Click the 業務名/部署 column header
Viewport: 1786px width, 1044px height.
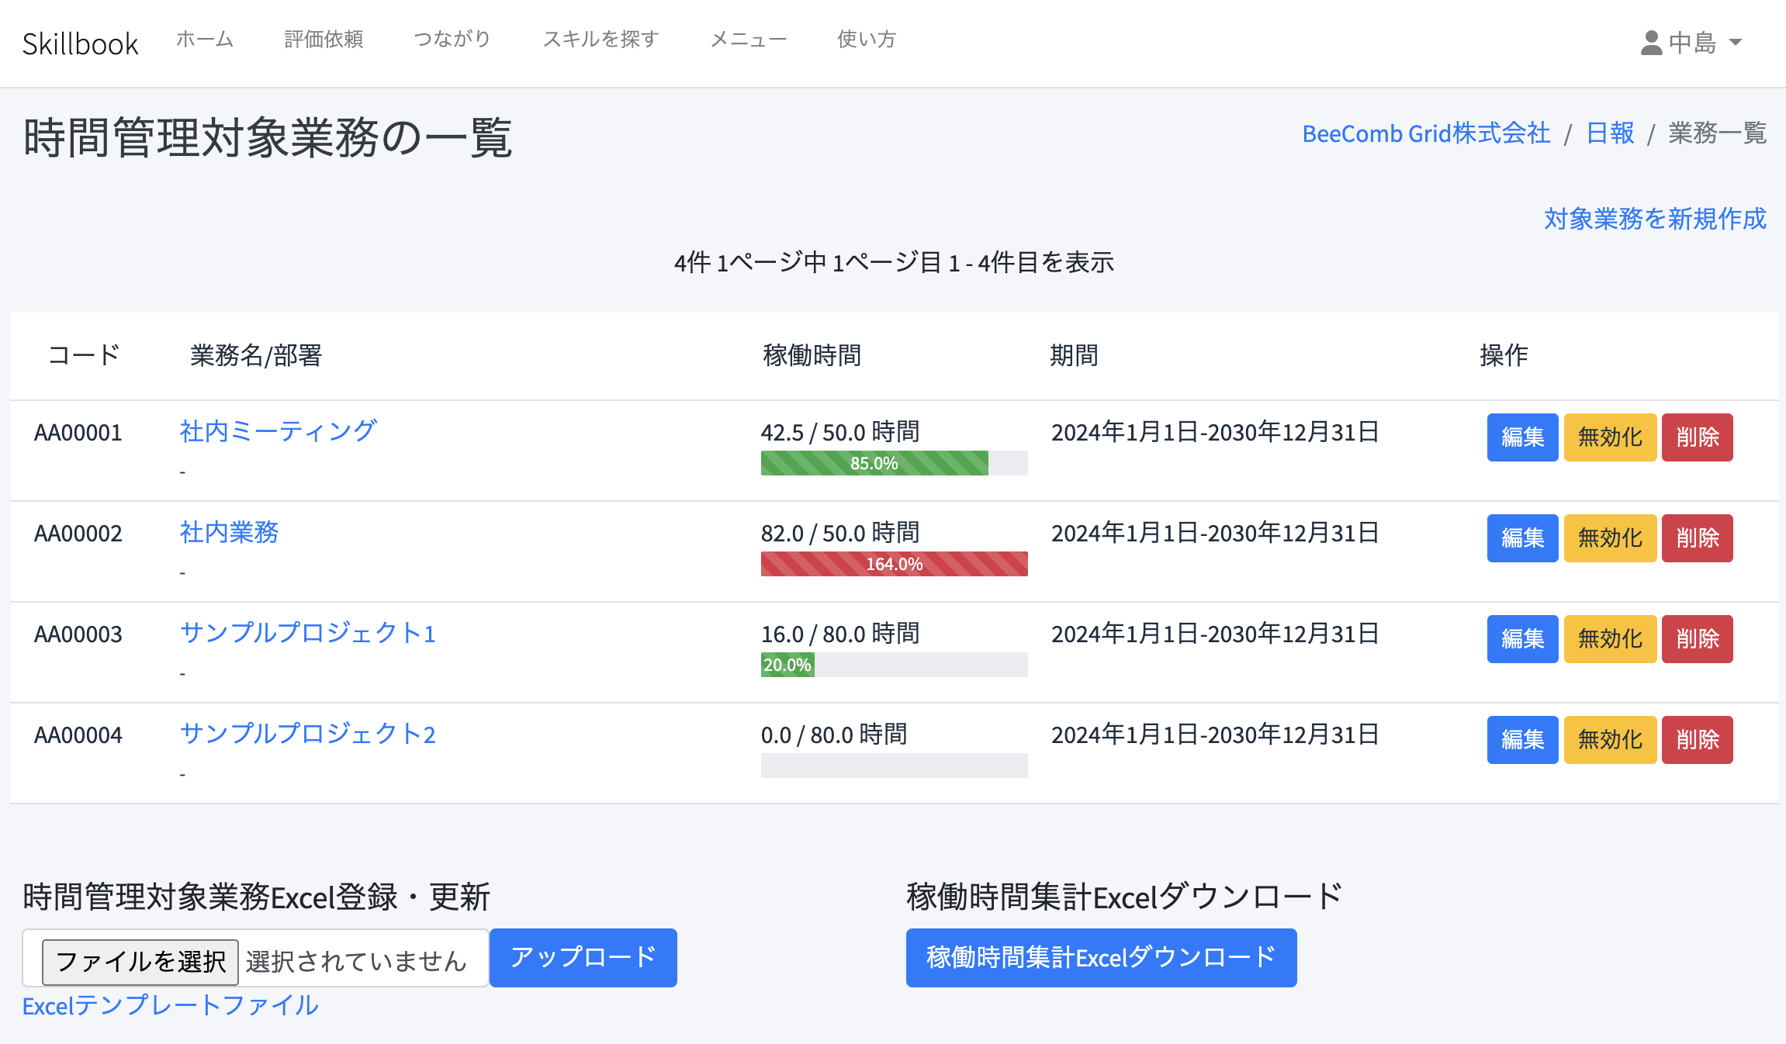click(x=256, y=355)
